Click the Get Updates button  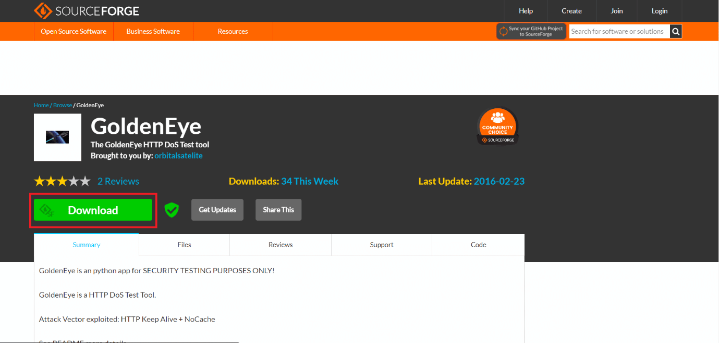click(217, 210)
